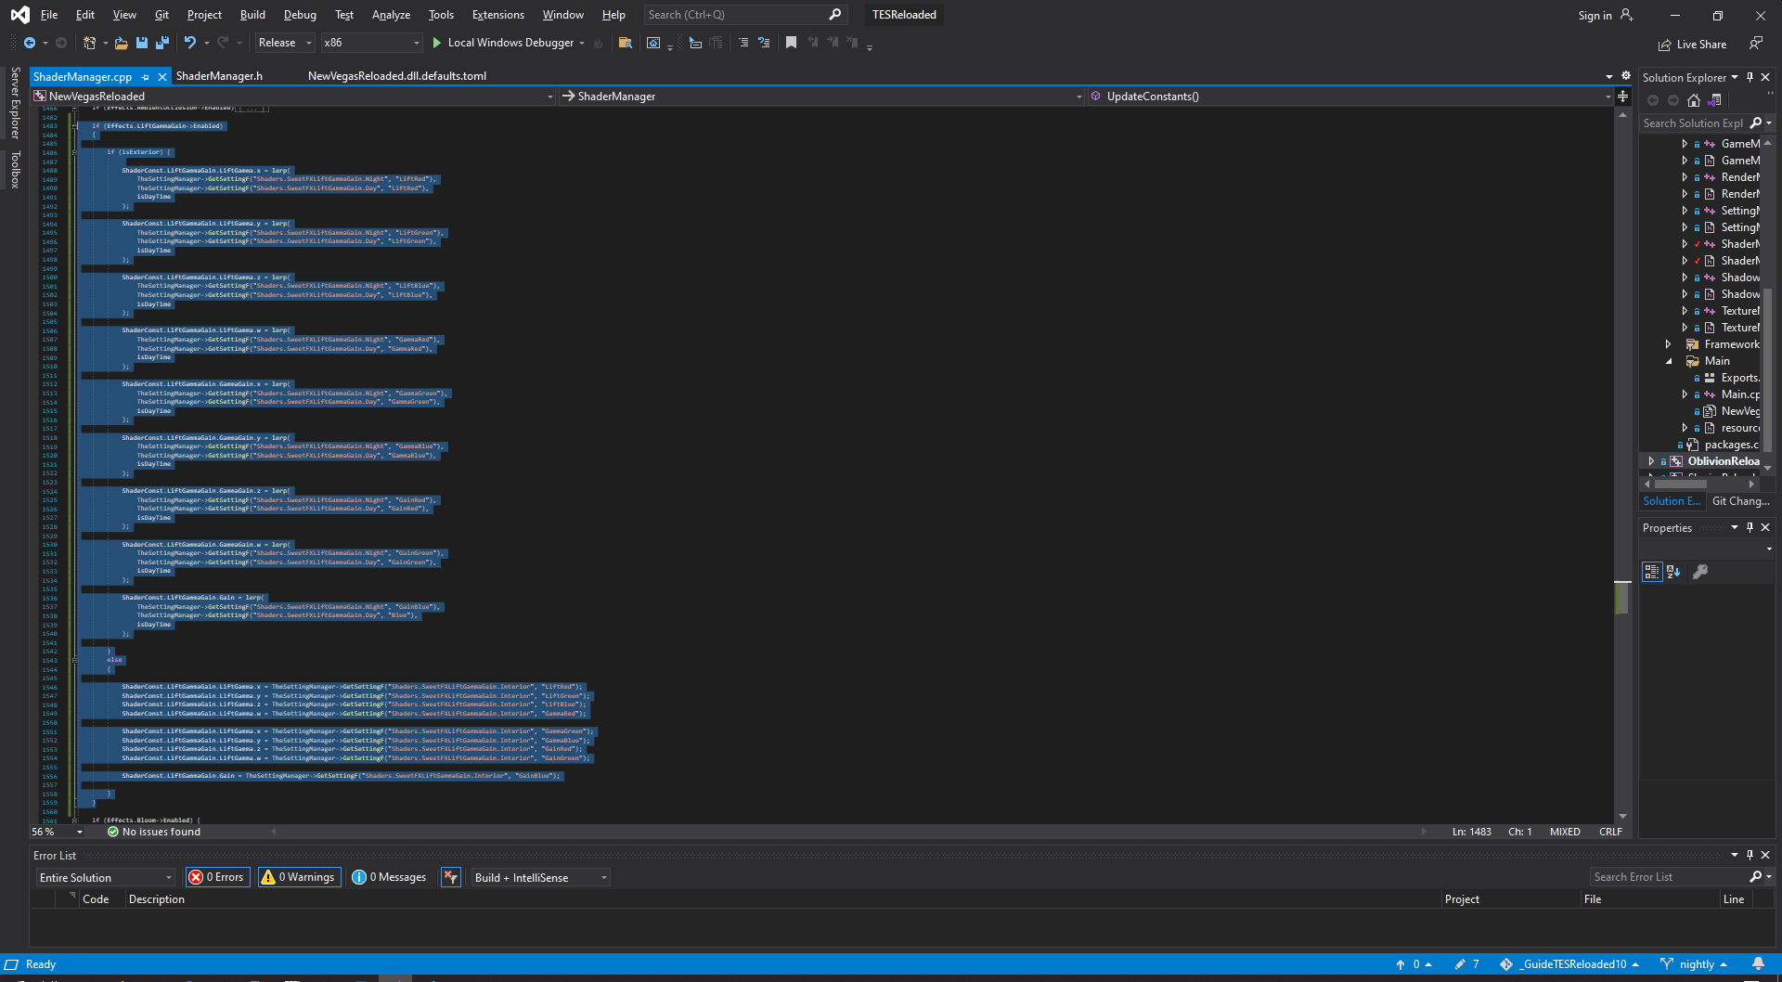Screen dimensions: 1782x982
Task: Click the Search (Ctrl+Q) box
Action: [744, 15]
